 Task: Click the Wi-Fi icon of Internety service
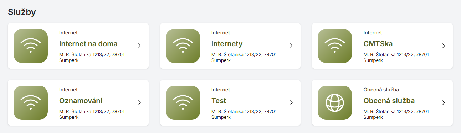click(183, 46)
